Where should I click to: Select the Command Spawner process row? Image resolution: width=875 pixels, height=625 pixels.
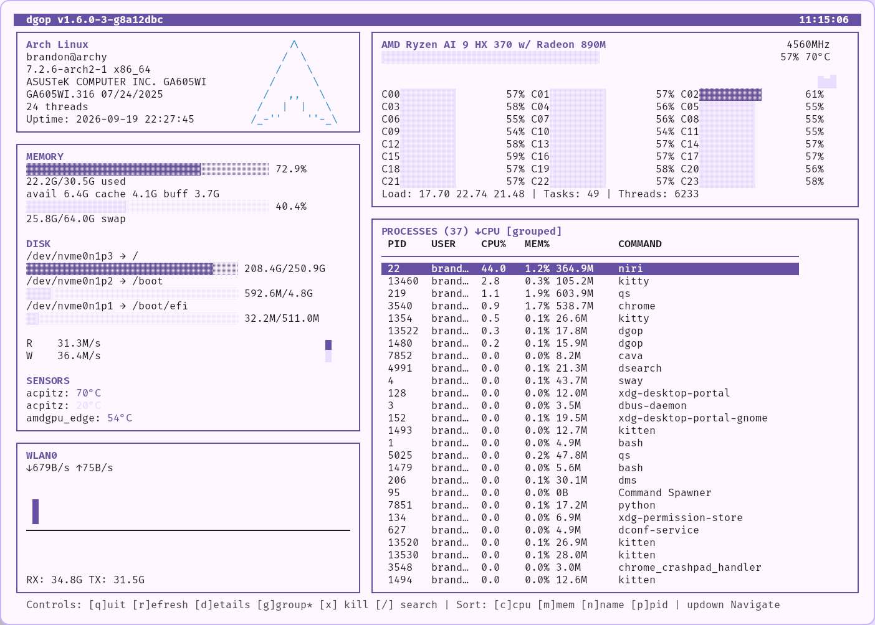point(590,493)
